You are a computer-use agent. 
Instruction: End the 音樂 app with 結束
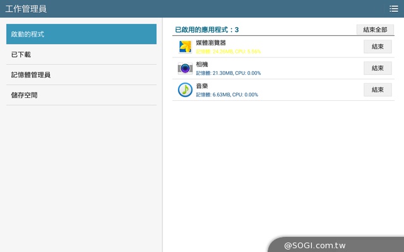pyautogui.click(x=377, y=89)
